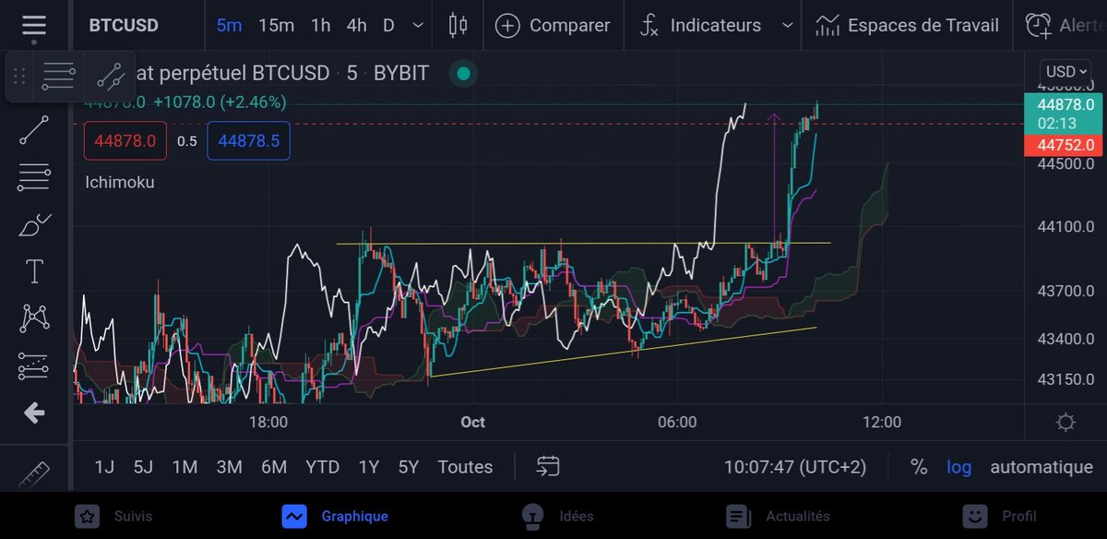This screenshot has height=539, width=1107.
Task: Select the ruler measure tool
Action: tap(34, 474)
